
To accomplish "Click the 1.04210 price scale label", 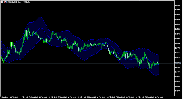I will (178, 76).
